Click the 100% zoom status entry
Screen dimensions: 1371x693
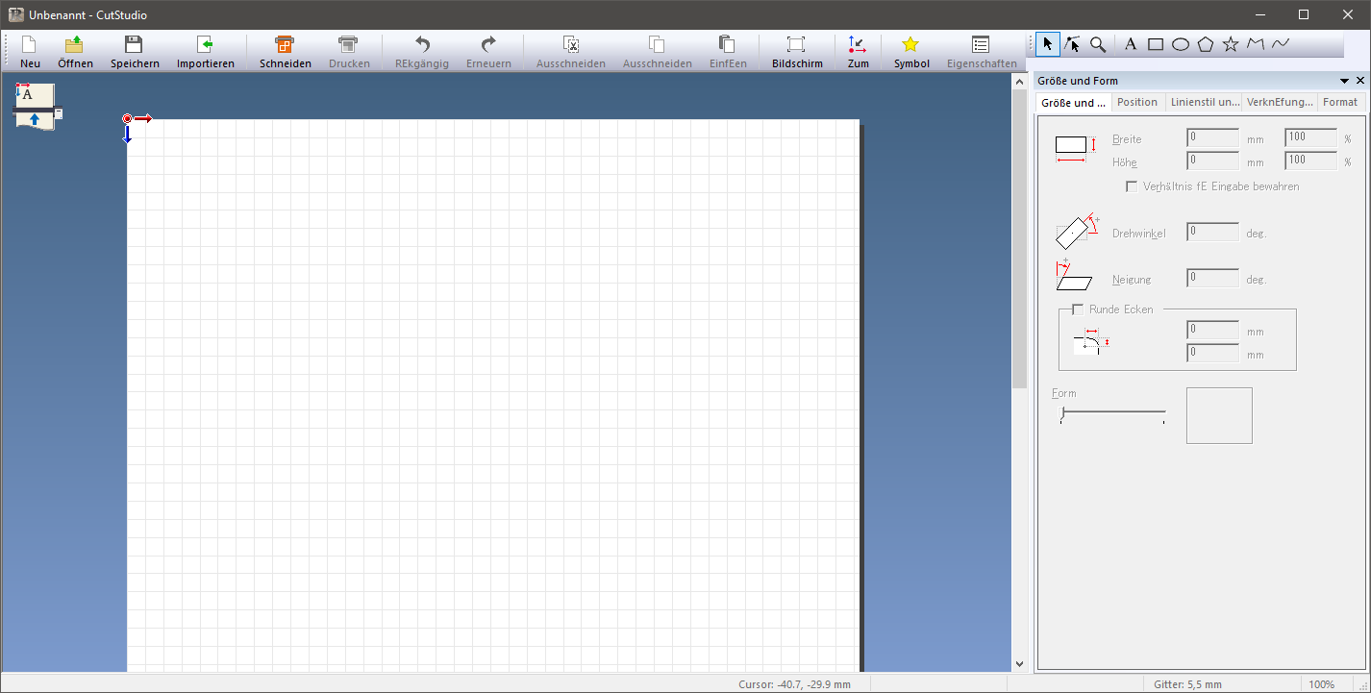click(x=1321, y=684)
